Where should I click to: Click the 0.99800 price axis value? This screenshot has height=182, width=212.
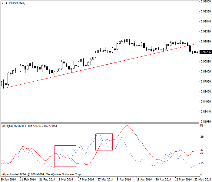pyautogui.click(x=206, y=2)
